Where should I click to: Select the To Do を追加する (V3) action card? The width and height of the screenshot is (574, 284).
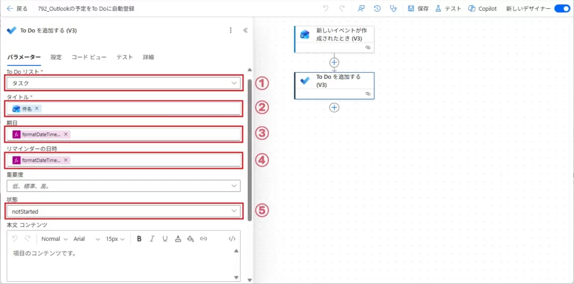tap(334, 86)
